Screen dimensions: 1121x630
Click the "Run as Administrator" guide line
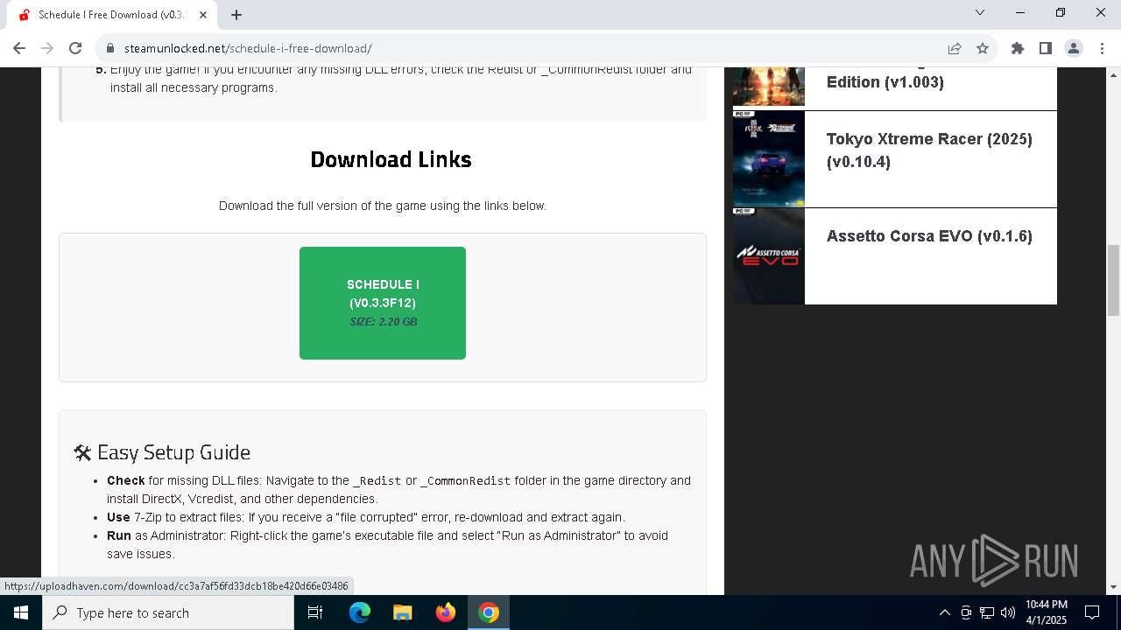387,544
